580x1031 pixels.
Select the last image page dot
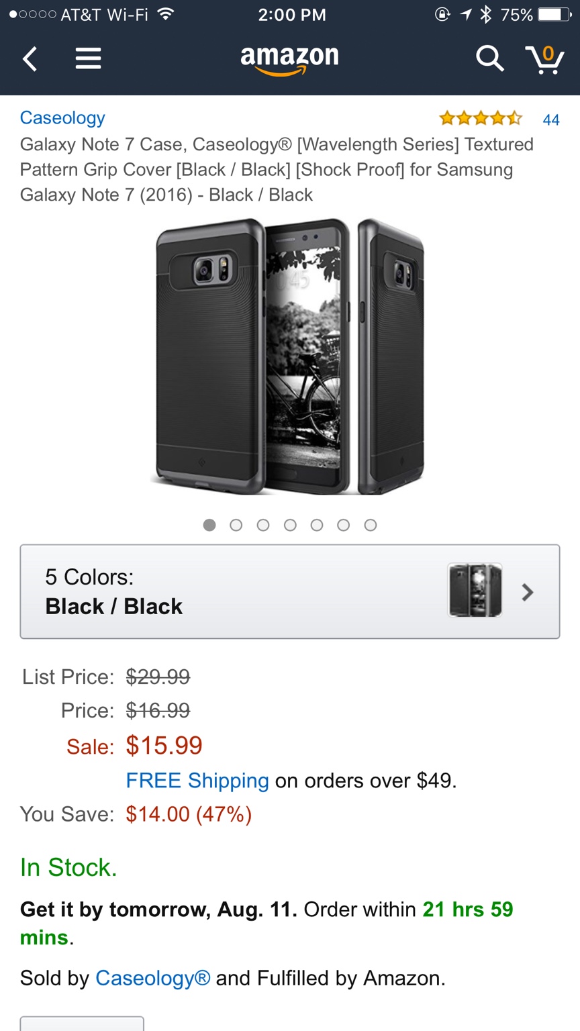[x=371, y=525]
